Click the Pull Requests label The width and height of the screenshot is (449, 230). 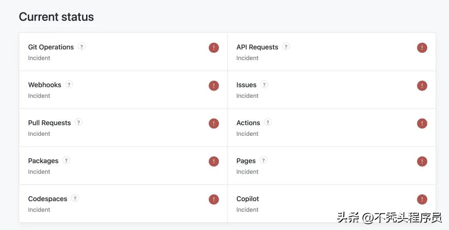pyautogui.click(x=49, y=123)
